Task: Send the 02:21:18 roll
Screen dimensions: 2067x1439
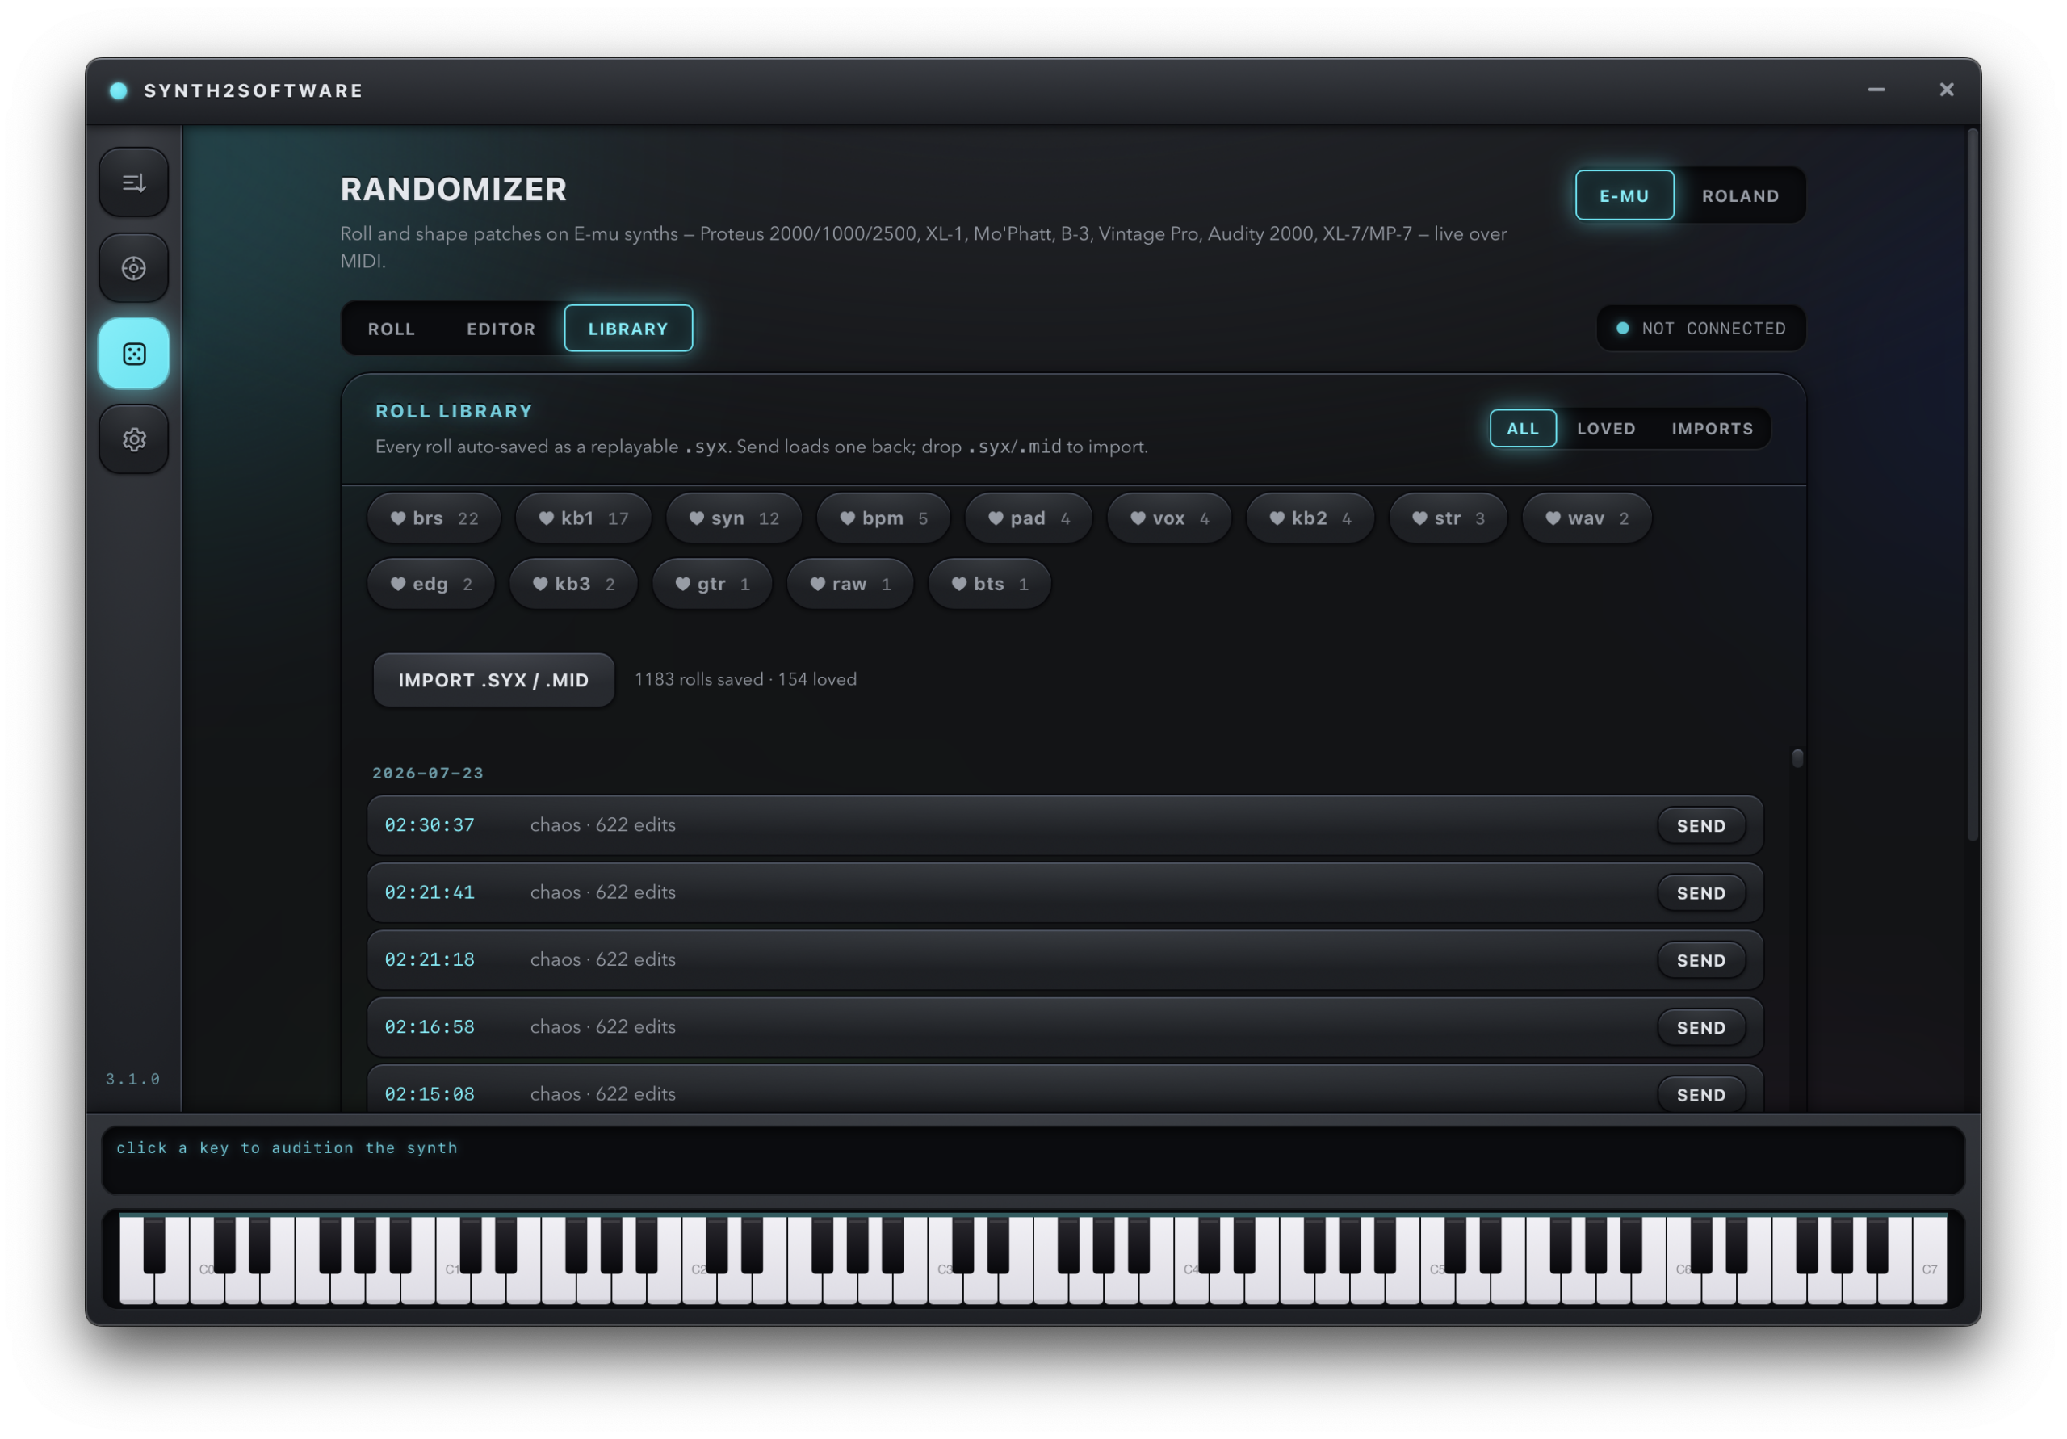Action: pos(1700,961)
